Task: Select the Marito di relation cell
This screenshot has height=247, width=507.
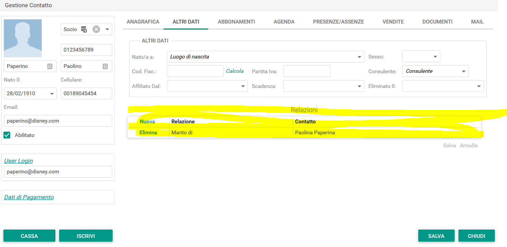Action: pos(231,133)
